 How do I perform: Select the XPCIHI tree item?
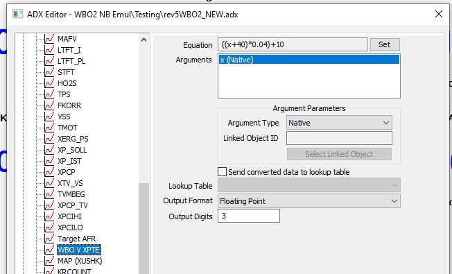(x=69, y=216)
